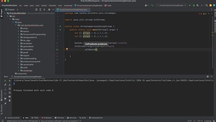Collapse the src folder node
Viewport: 216px width, 122px height.
click(8, 16)
